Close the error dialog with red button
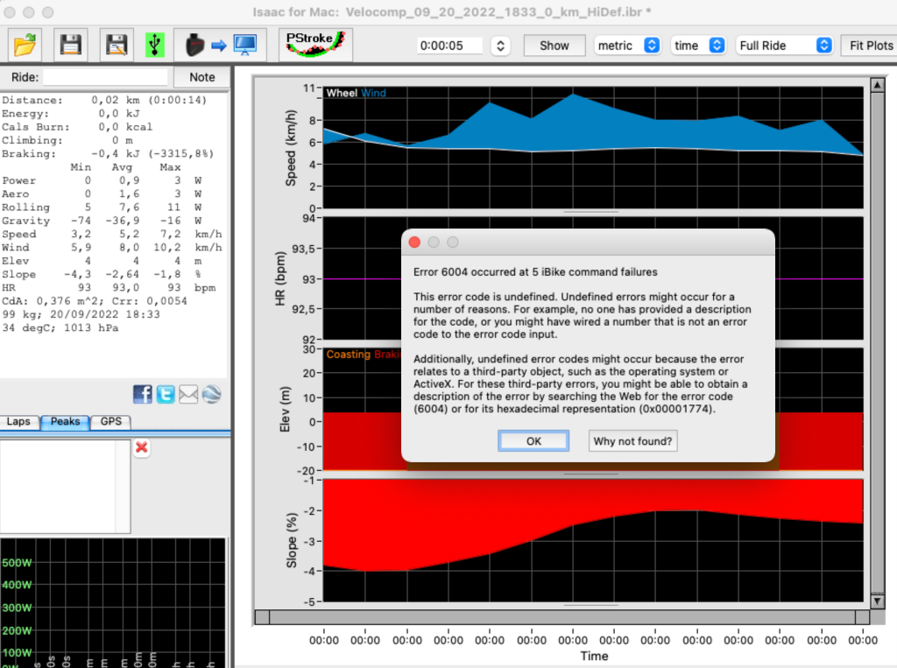The height and width of the screenshot is (668, 897). pos(414,243)
